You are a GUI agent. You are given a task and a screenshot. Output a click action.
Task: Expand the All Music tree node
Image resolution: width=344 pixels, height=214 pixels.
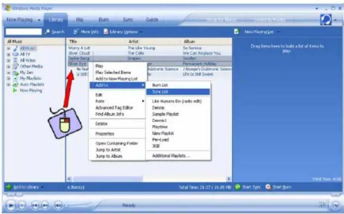click(8, 48)
